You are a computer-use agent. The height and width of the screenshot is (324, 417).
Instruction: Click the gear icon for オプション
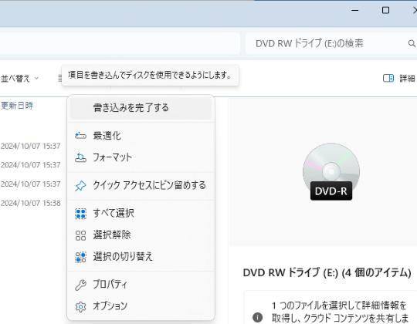click(x=80, y=307)
